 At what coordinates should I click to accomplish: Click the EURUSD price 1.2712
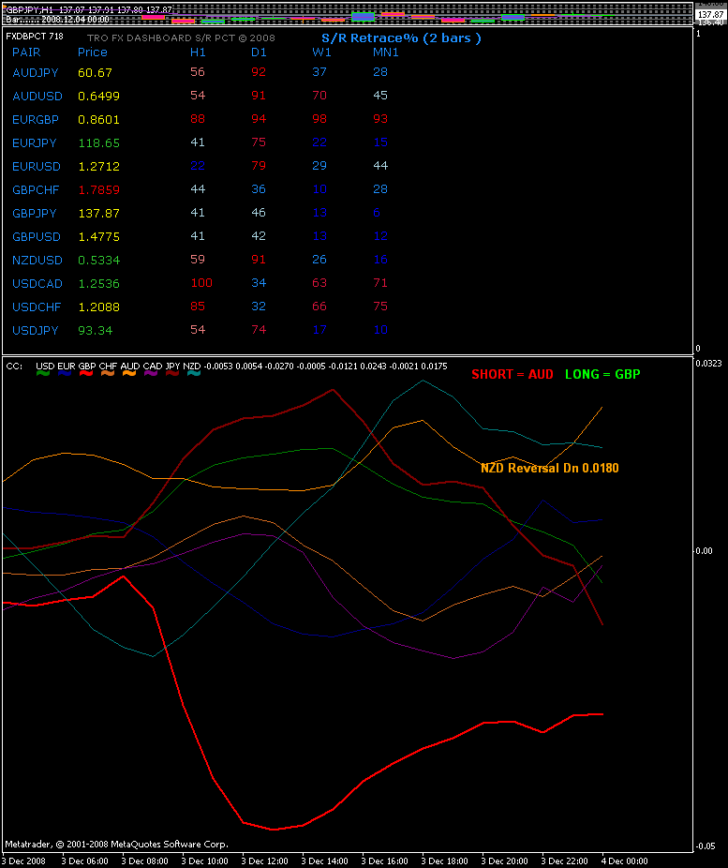pyautogui.click(x=99, y=166)
